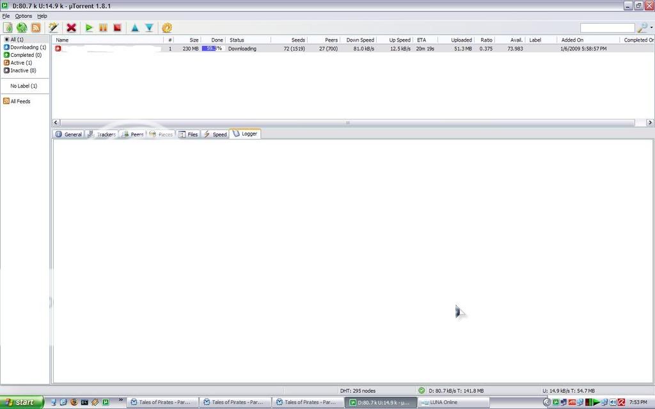Pause the downloading torrent
655x409 pixels.
tap(103, 27)
